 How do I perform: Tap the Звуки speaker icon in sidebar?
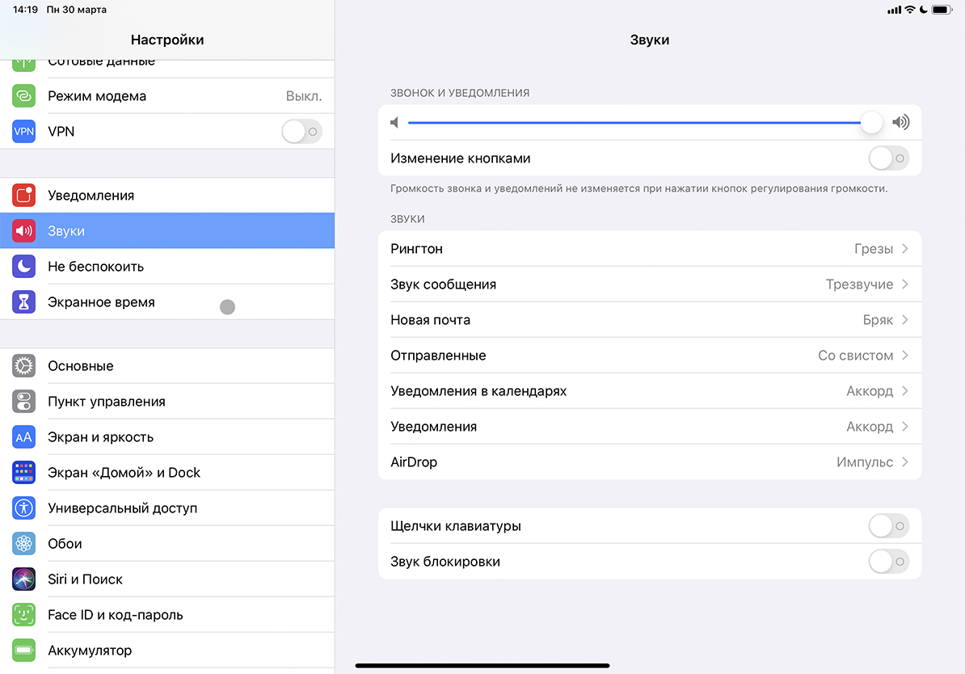(x=24, y=231)
